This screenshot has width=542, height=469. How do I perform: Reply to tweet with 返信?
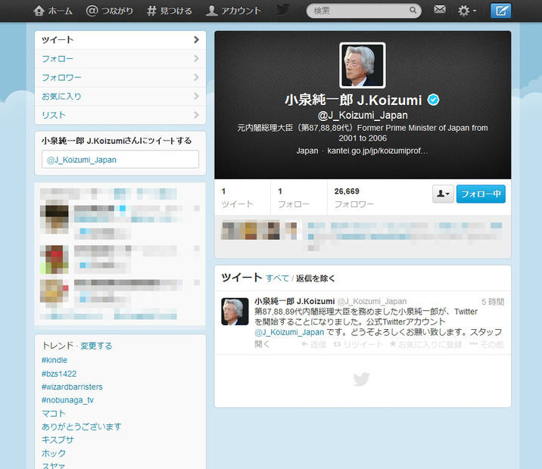313,344
